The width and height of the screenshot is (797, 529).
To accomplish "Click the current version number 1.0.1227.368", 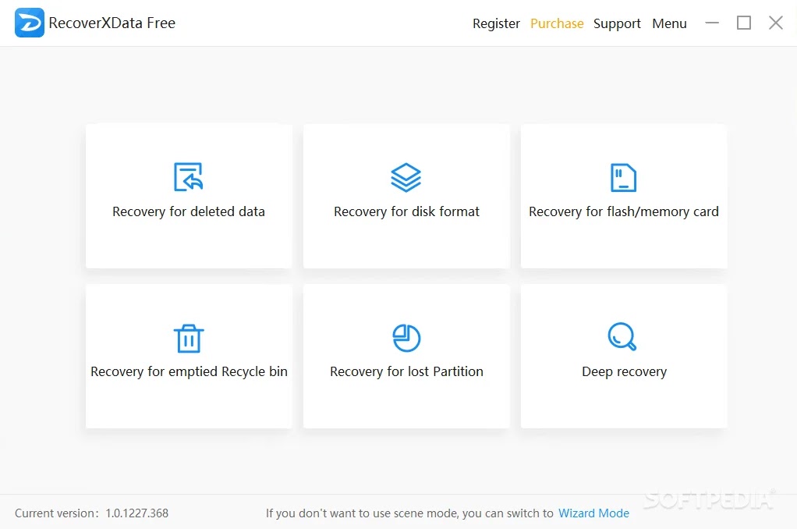I will [x=136, y=513].
